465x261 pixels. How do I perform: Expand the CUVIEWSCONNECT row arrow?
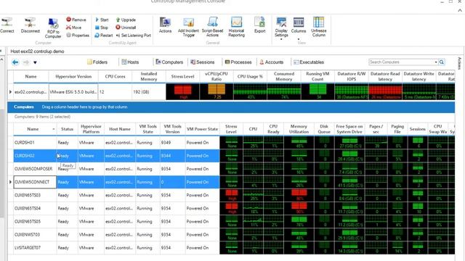10,182
